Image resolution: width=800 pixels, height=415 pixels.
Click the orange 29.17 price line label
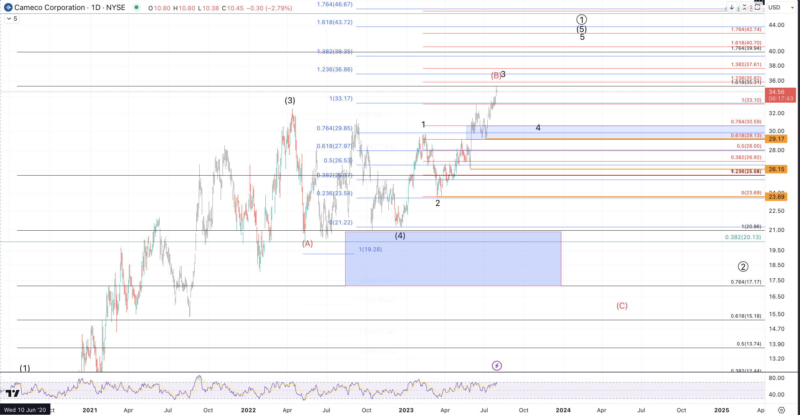click(x=776, y=139)
